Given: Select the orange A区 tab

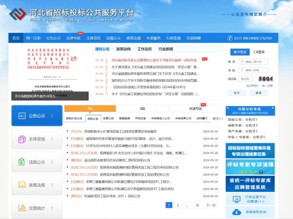Looking at the screenshot, I should 90,108.
